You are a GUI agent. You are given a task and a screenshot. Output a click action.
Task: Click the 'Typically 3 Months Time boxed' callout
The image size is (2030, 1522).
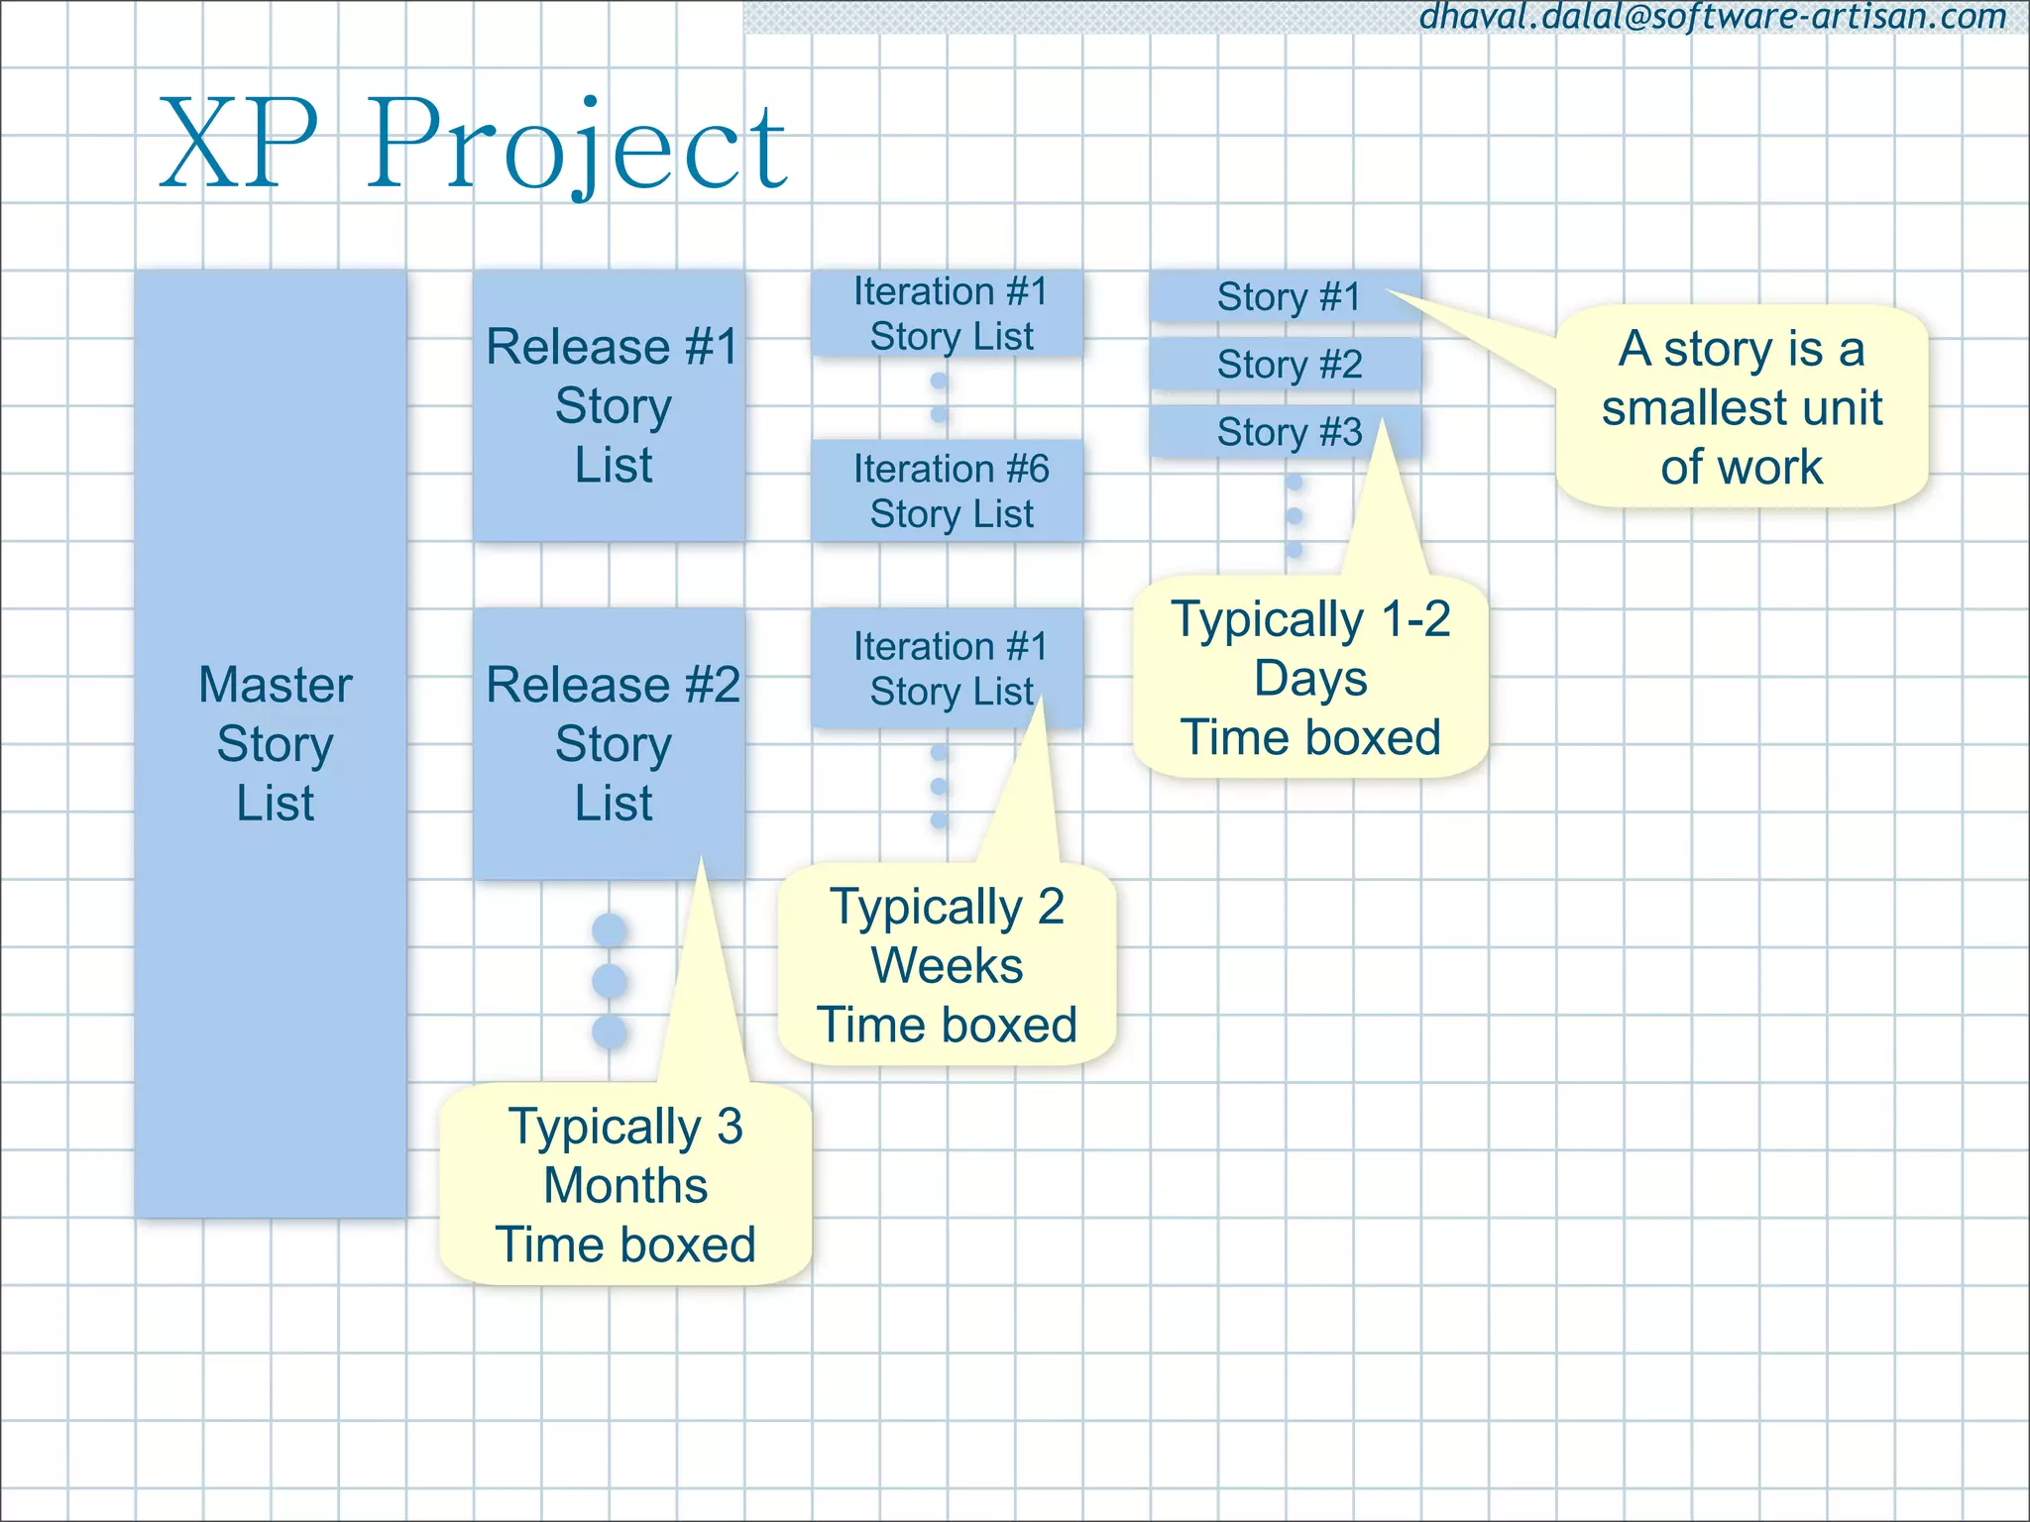(625, 1185)
